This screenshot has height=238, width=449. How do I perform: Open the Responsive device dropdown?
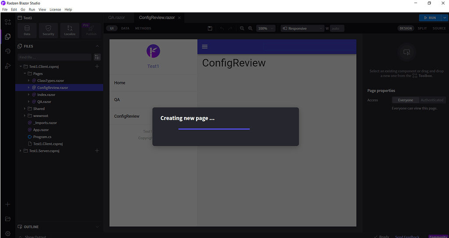point(302,28)
